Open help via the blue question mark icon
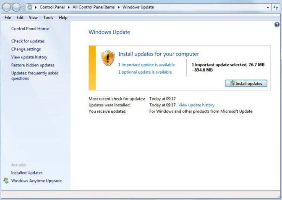 click(277, 24)
